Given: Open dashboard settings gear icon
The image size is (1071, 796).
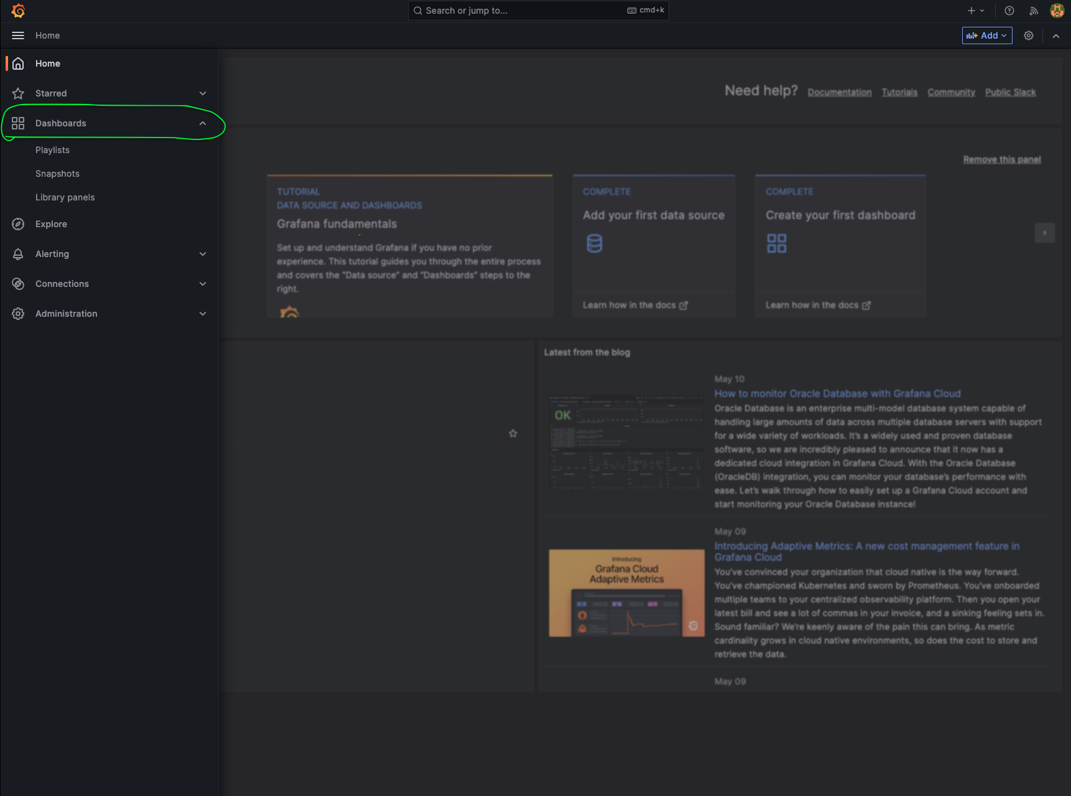Looking at the screenshot, I should [x=1029, y=35].
